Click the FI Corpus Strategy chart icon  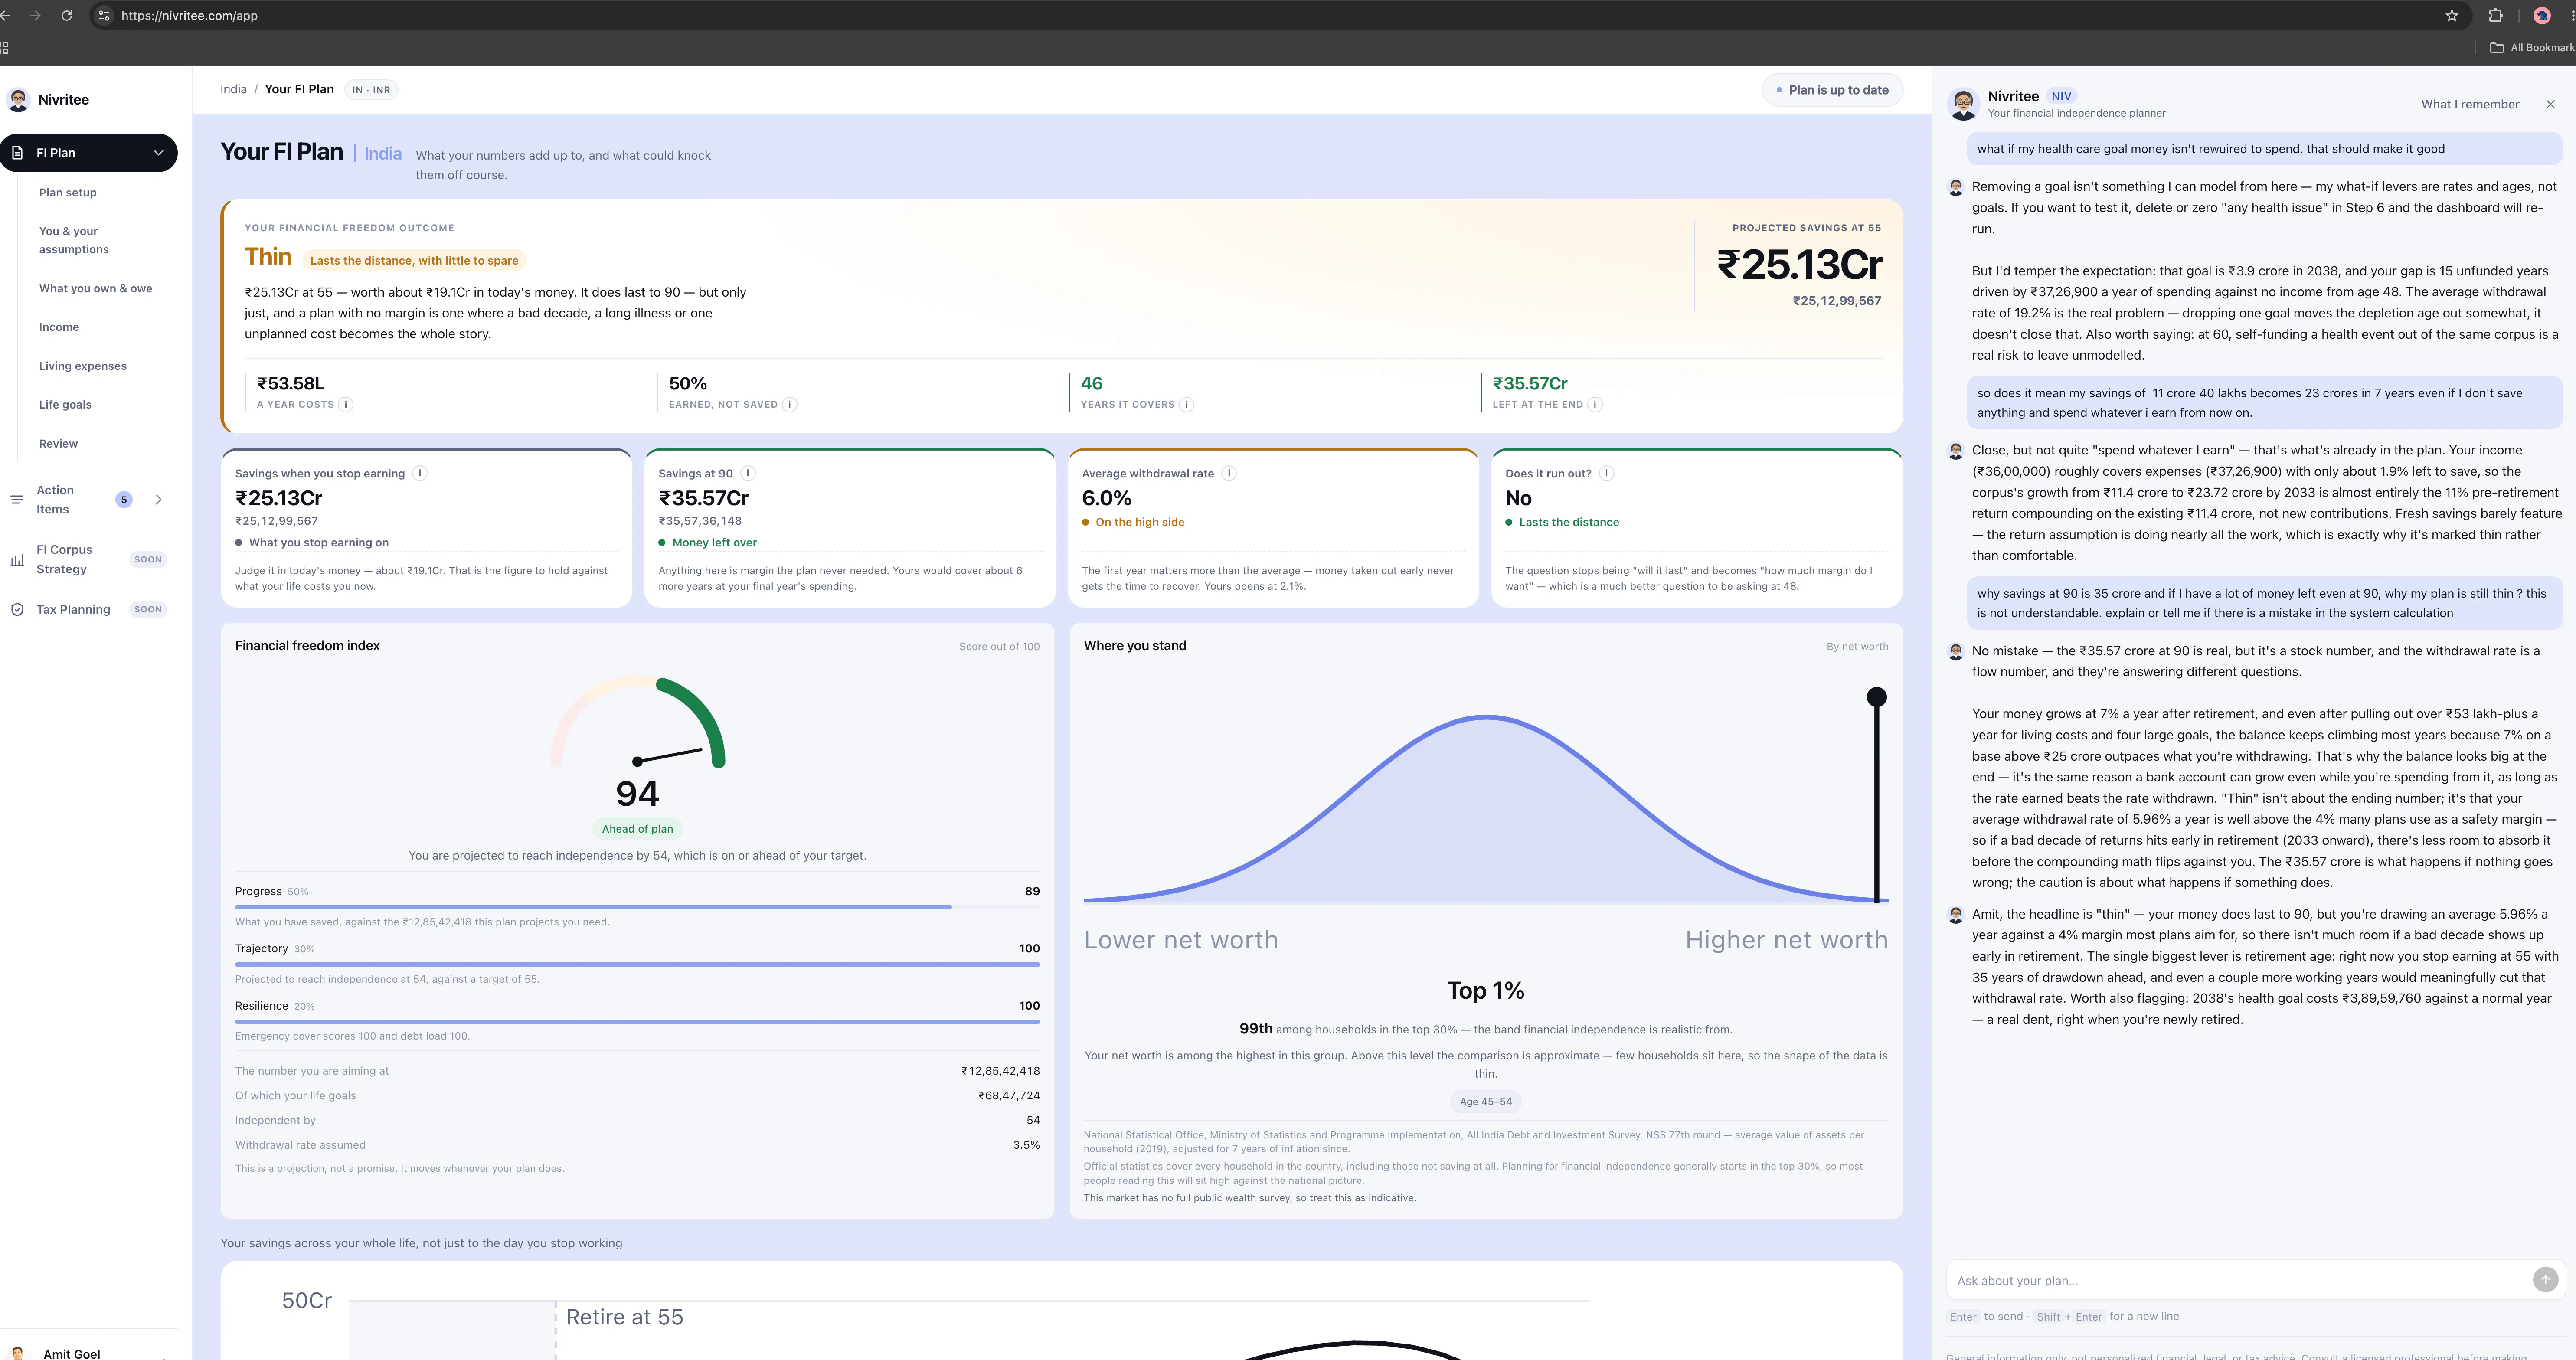click(16, 560)
